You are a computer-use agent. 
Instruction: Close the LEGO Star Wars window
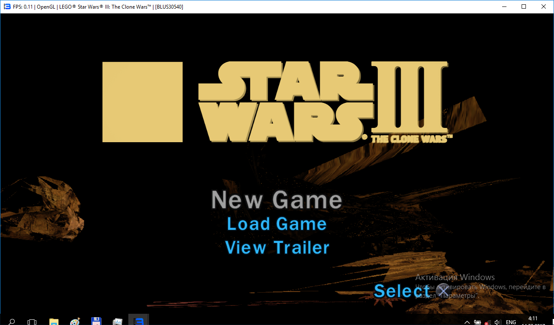click(x=544, y=6)
